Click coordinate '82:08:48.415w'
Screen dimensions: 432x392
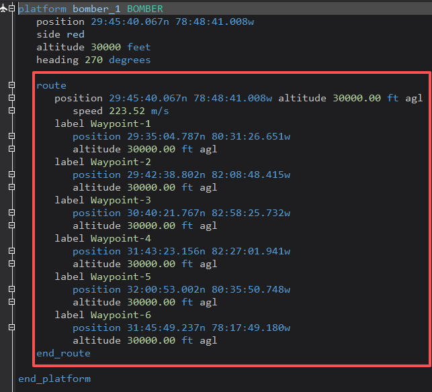(251, 175)
